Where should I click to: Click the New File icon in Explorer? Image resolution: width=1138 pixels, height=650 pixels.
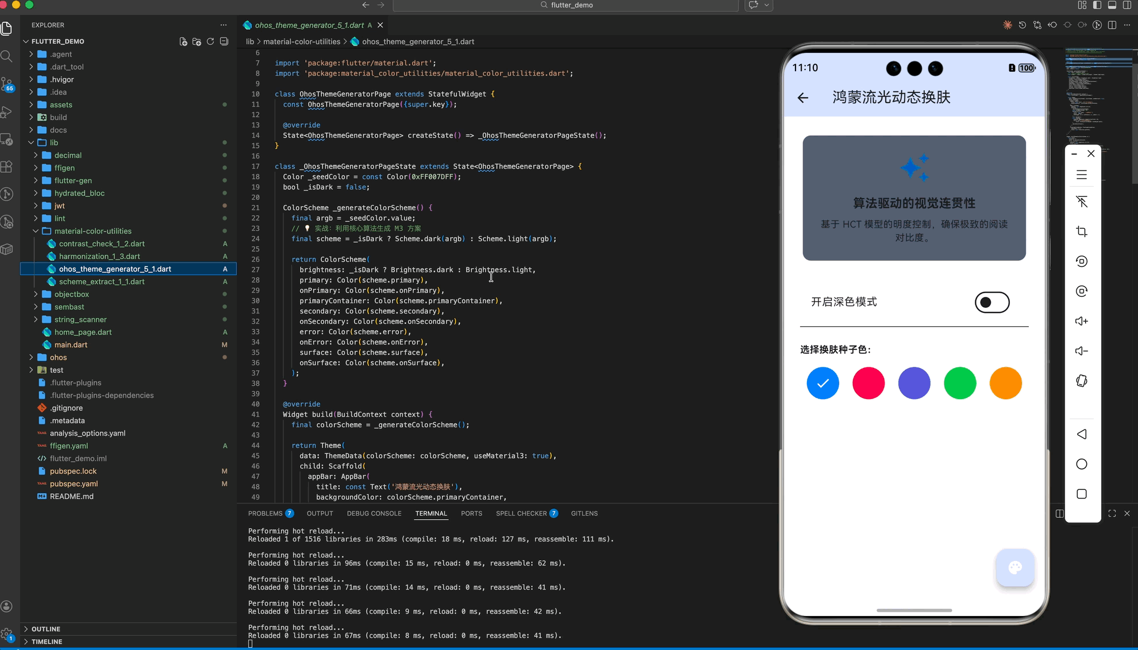tap(183, 41)
